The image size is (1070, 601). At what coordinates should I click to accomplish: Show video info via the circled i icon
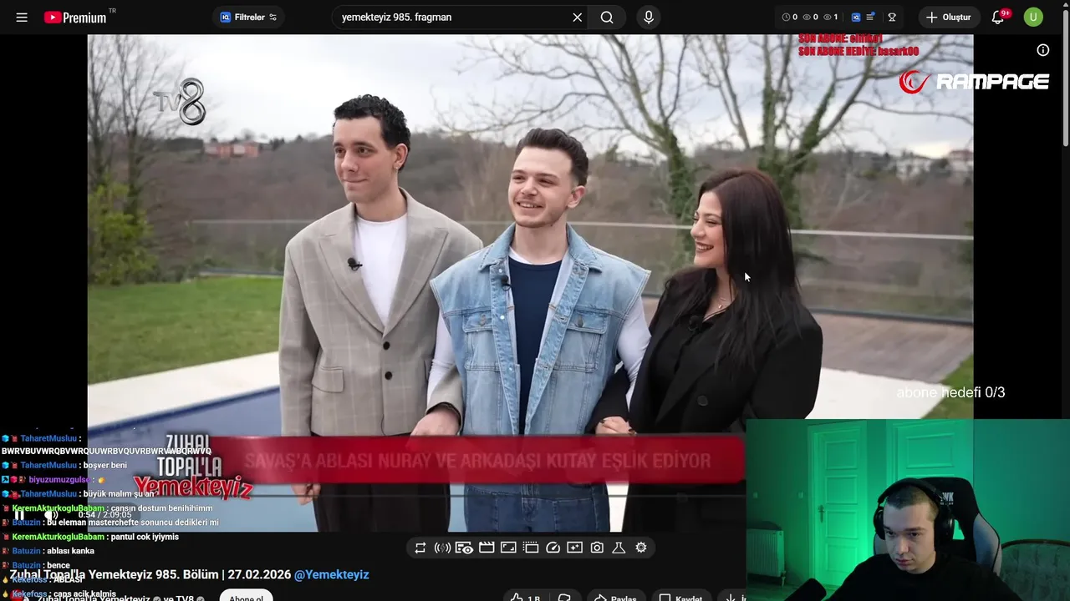(1043, 50)
